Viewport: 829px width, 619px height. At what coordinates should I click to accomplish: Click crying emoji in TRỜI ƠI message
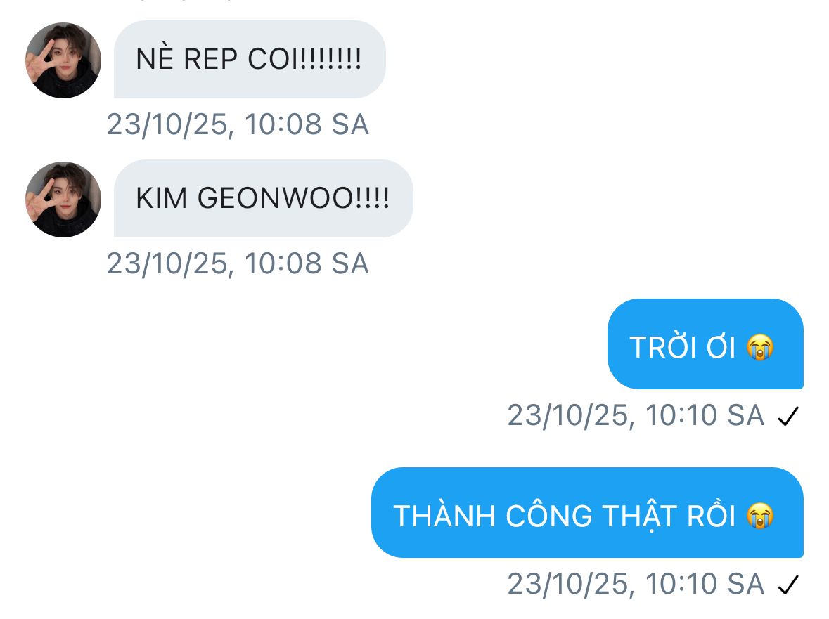760,347
